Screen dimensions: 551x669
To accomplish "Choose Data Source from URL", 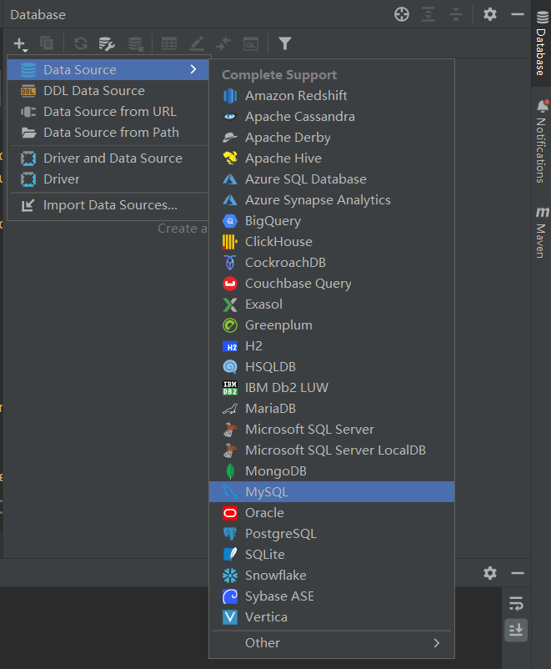I will coord(108,112).
